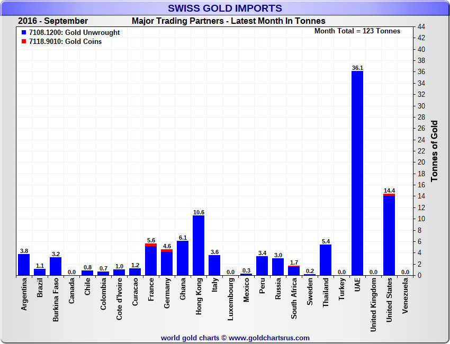450x344 pixels.
Task: Click the red Gold Coins legend square
Action: click(x=24, y=42)
